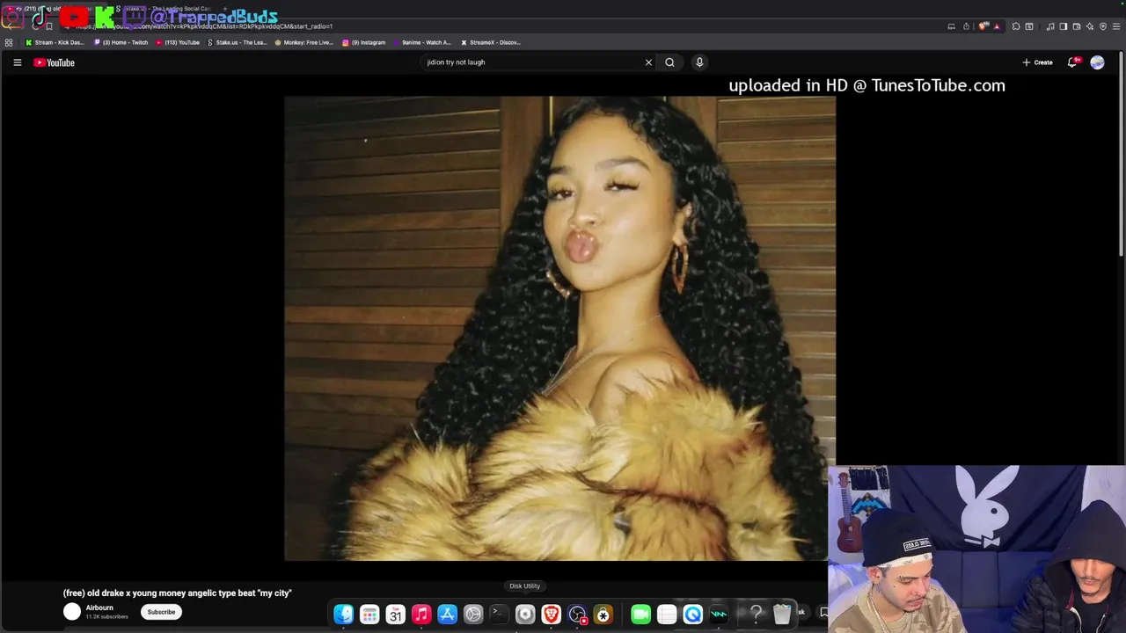
Task: Open the bookmarks bar apps grid icon
Action: 9,42
